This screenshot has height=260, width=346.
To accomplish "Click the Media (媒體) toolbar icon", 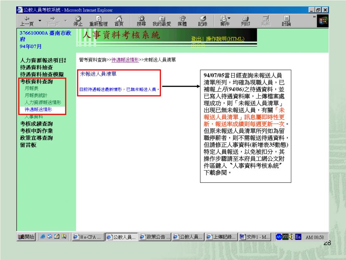I will (182, 21).
